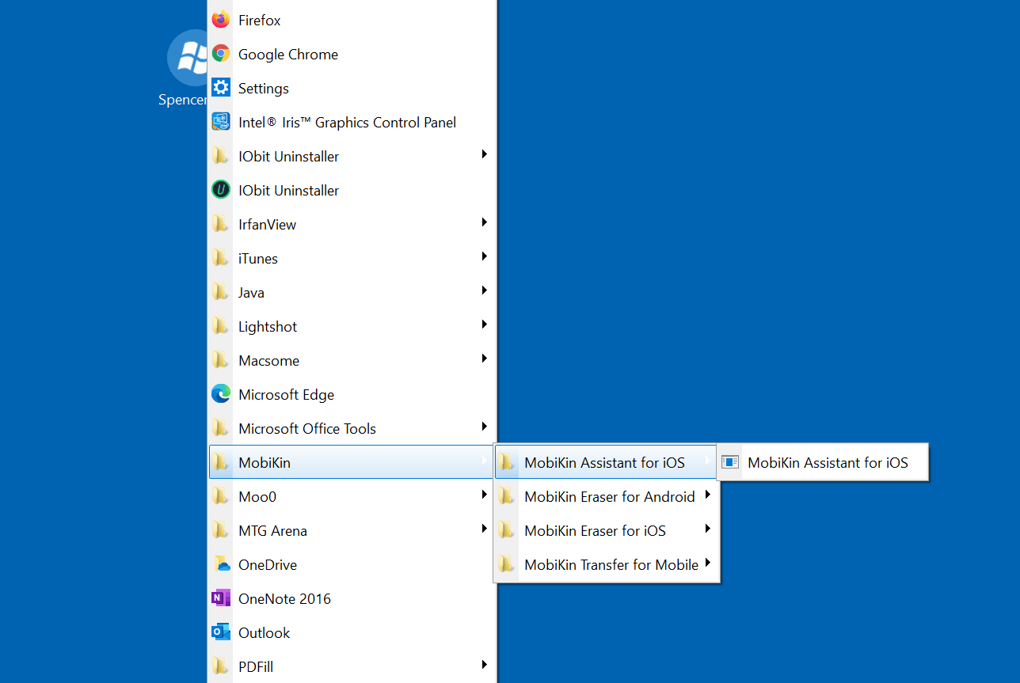
Task: Click the Lightshot folder icon
Action: [221, 326]
